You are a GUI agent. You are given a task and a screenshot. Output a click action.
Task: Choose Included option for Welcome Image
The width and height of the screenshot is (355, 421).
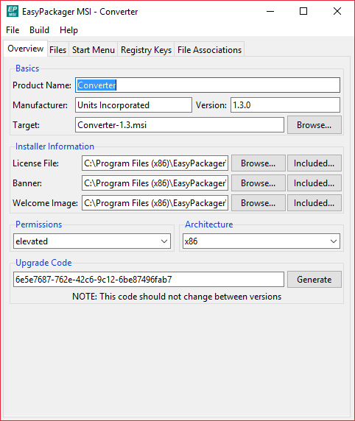[x=314, y=203]
